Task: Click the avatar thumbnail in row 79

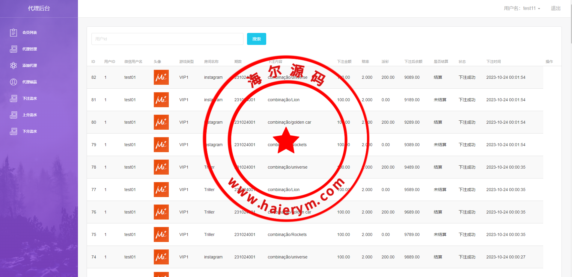Action: [161, 145]
